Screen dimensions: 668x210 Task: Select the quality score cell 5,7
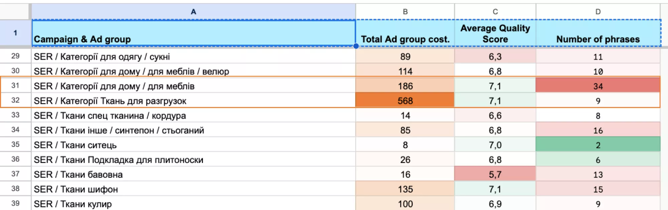point(495,174)
